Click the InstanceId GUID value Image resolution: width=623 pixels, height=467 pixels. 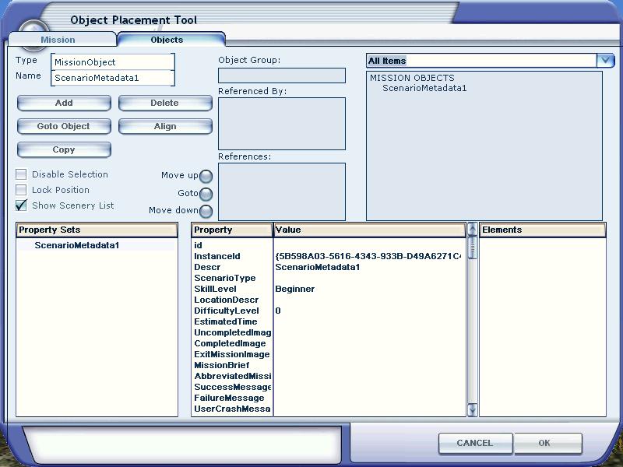pyautogui.click(x=368, y=257)
